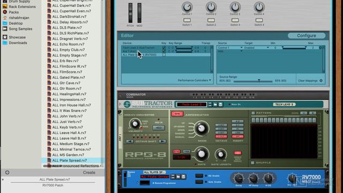This screenshot has height=193, width=343.
Task: Select 1 OCT octave range button
Action: (x=221, y=137)
